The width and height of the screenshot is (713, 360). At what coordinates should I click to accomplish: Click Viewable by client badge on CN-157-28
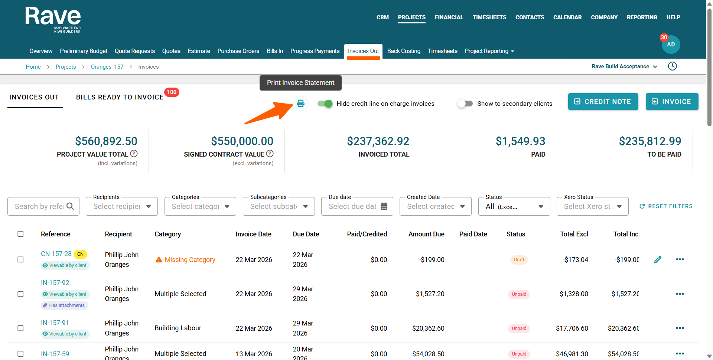click(65, 265)
